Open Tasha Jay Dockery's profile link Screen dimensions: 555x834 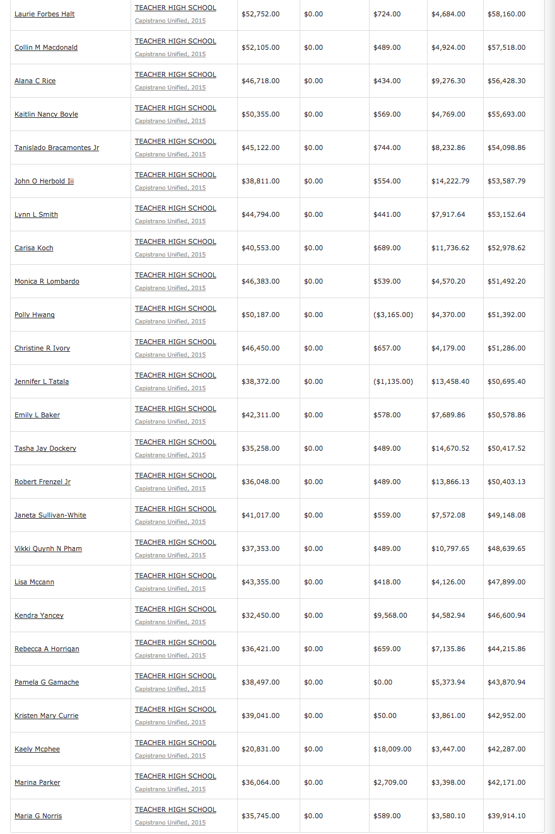click(45, 448)
